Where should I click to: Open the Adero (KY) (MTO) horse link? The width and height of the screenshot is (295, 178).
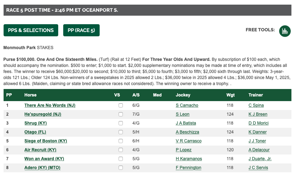point(42,168)
